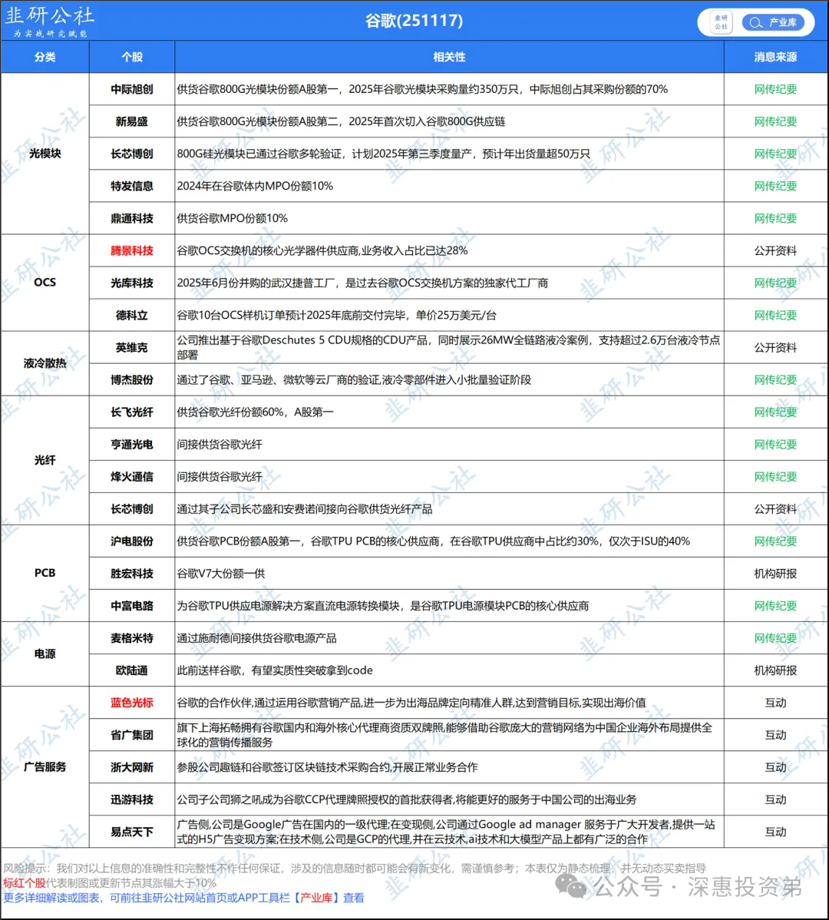The width and height of the screenshot is (829, 920).
Task: Select the red stock name 蓝色光标
Action: pos(132,703)
